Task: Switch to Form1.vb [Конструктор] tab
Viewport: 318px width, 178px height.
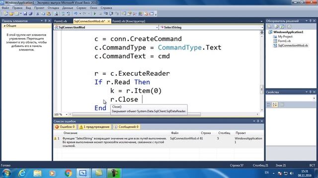Action: (129, 21)
